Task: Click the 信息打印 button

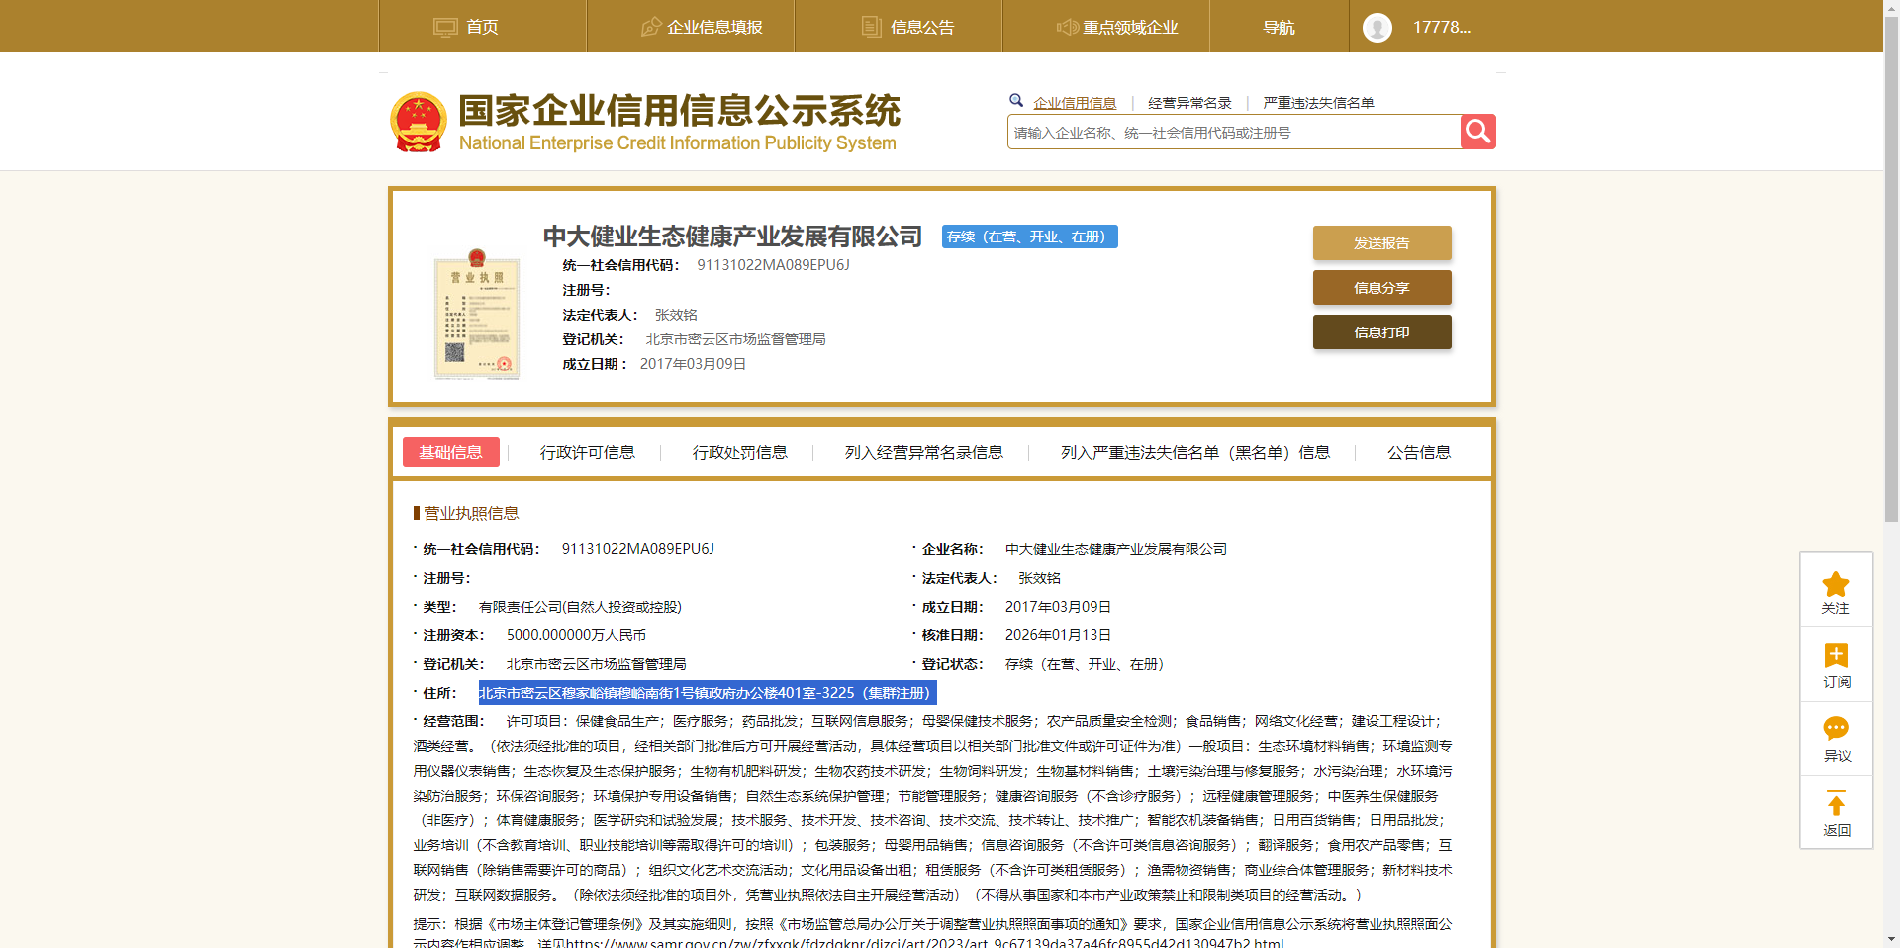Action: pyautogui.click(x=1382, y=332)
